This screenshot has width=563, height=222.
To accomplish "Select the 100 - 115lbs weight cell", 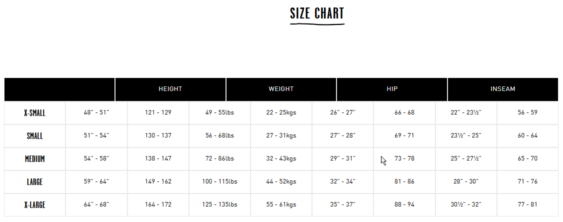I will pos(219,181).
